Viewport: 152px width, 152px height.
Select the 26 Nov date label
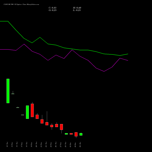pyautogui.click(x=56, y=145)
